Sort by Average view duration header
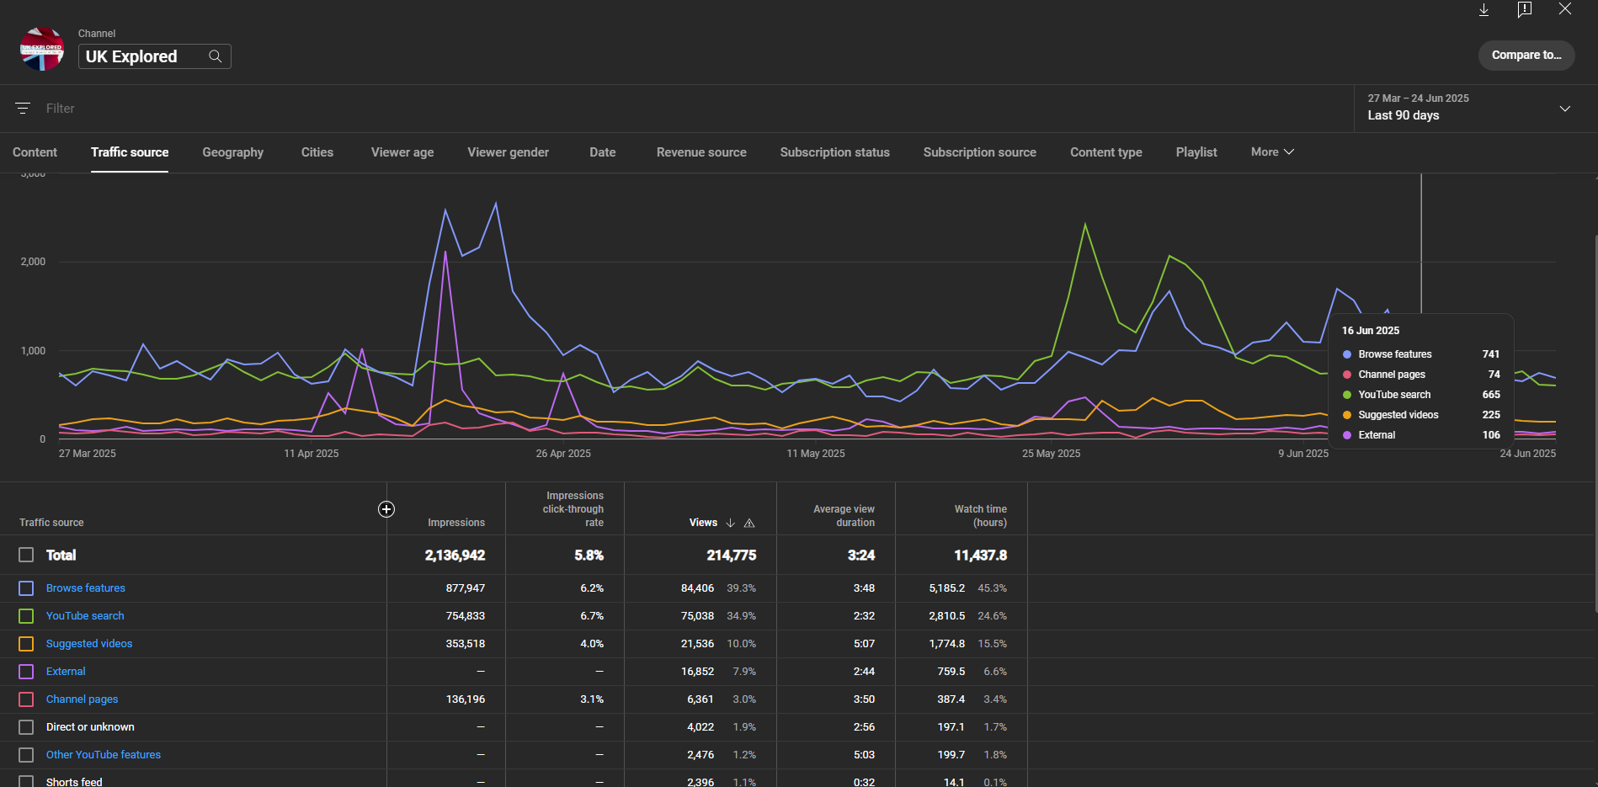Viewport: 1598px width, 787px height. pos(844,516)
